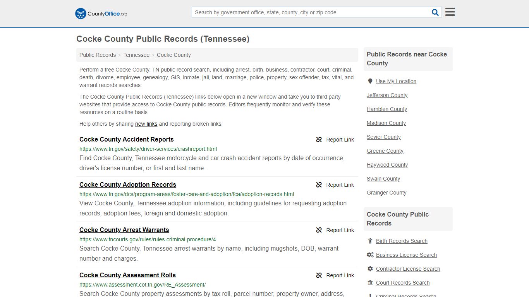
Task: Open Public Records breadcrumb
Action: click(98, 55)
